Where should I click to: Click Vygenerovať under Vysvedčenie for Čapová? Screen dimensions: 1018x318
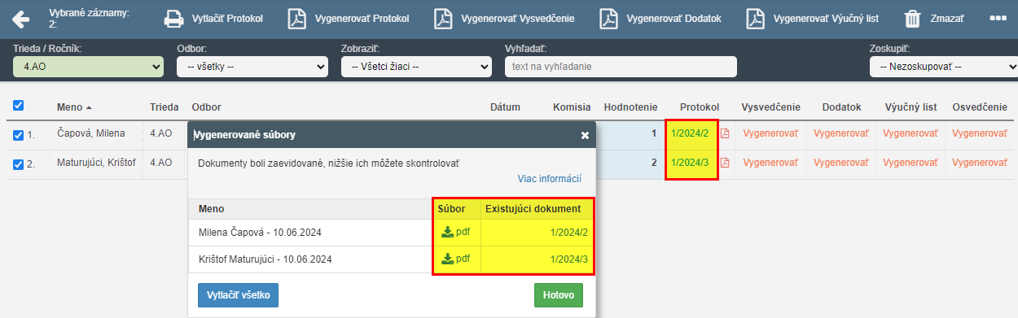click(770, 133)
